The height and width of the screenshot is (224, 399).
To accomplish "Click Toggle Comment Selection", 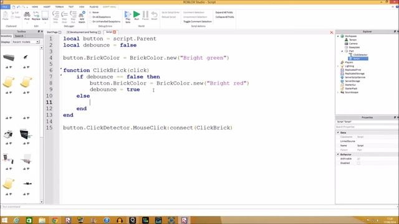I will click(198, 22).
